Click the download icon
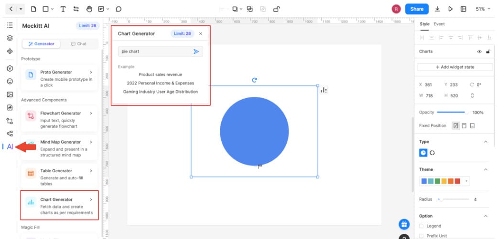The width and height of the screenshot is (497, 239). coord(437,9)
